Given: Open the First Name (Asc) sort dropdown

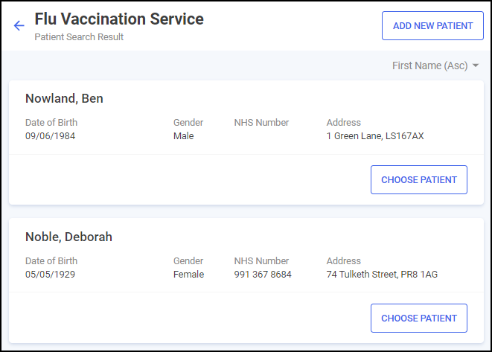Looking at the screenshot, I should [435, 65].
